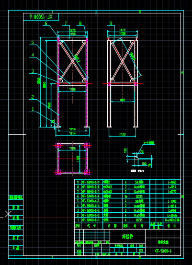This screenshot has width=192, height=265.
Task: Select part callout number 4
Action: [33, 55]
